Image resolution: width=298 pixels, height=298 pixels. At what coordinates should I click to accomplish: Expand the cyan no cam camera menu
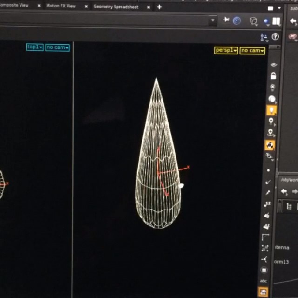coord(57,47)
